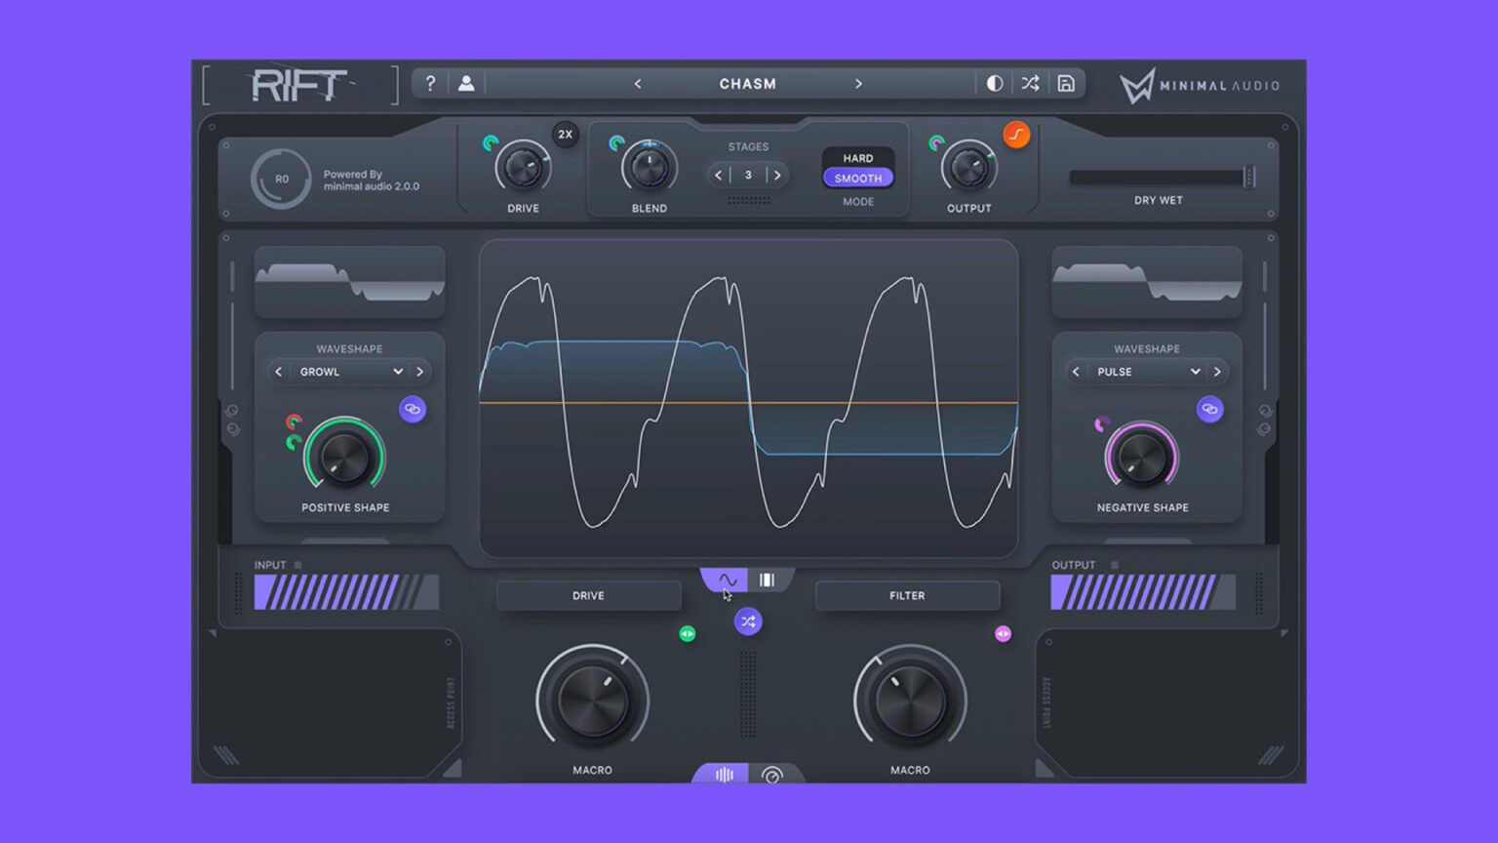Toggle the link icon next to Positive Shape
The width and height of the screenshot is (1498, 843).
413,409
